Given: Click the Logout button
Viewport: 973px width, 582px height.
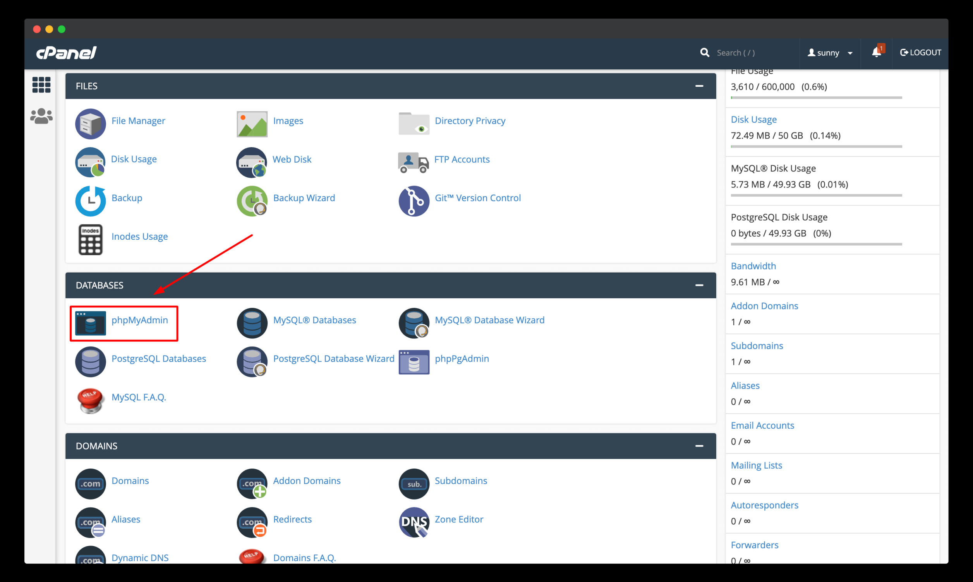Looking at the screenshot, I should (920, 53).
